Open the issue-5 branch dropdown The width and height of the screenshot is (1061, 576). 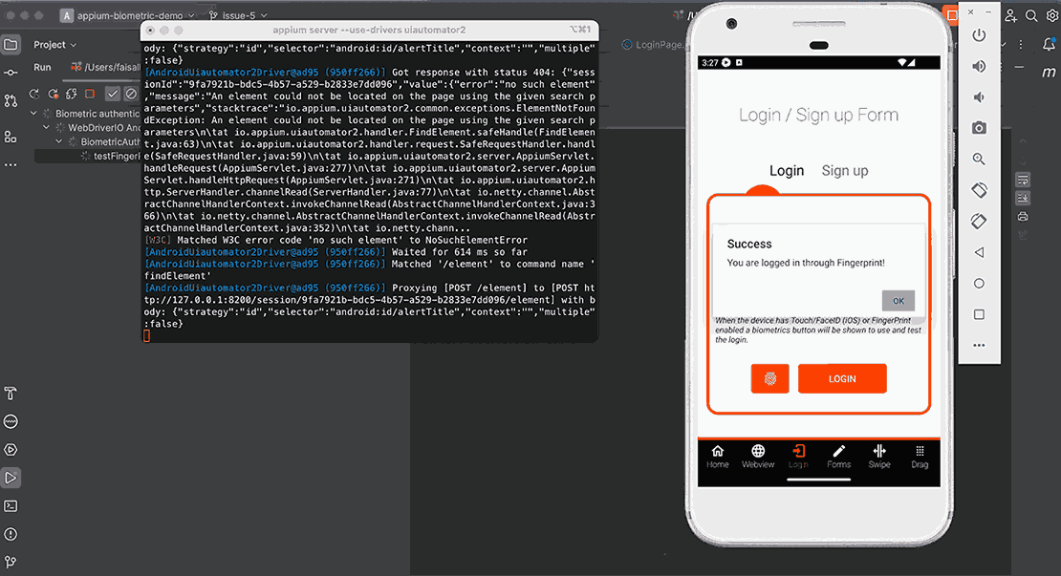pos(237,15)
